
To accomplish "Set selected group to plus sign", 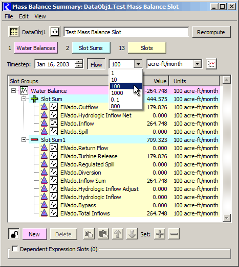I will tap(160, 234).
